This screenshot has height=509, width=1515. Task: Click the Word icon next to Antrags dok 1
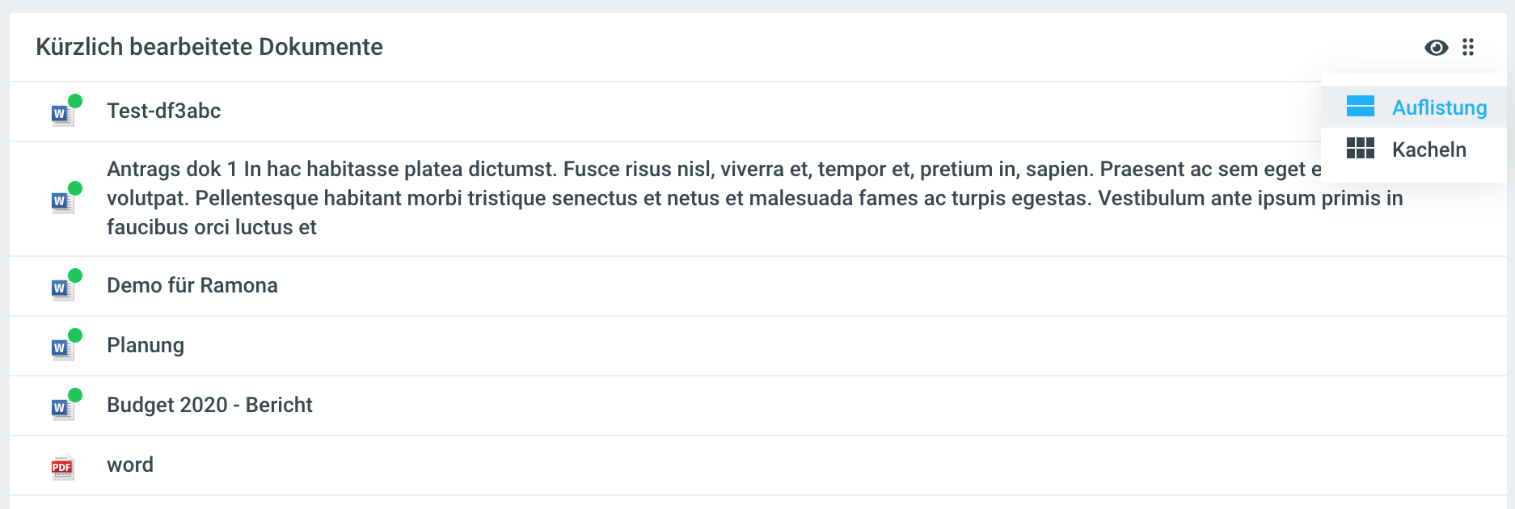coord(61,201)
